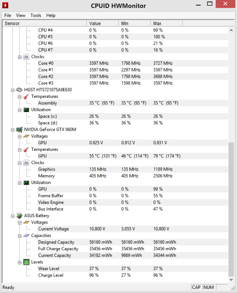Click the ASUS Battery device icon
This screenshot has width=238, height=293.
pos(19,216)
